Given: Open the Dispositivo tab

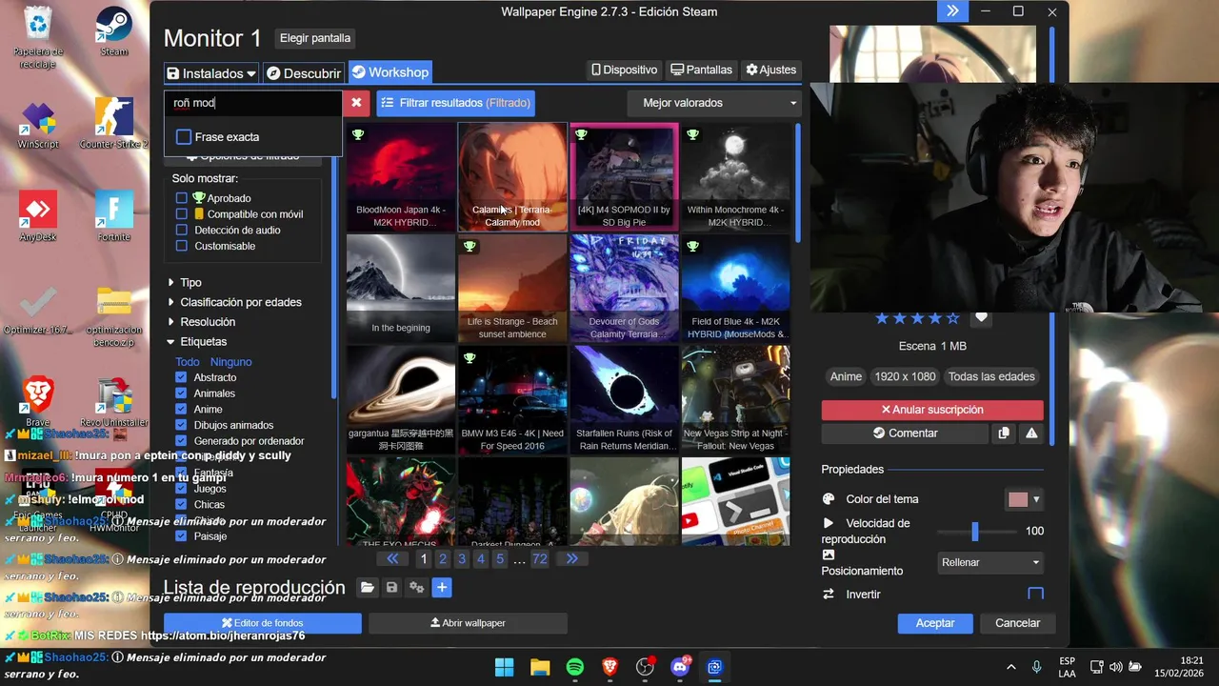Looking at the screenshot, I should click(x=625, y=70).
